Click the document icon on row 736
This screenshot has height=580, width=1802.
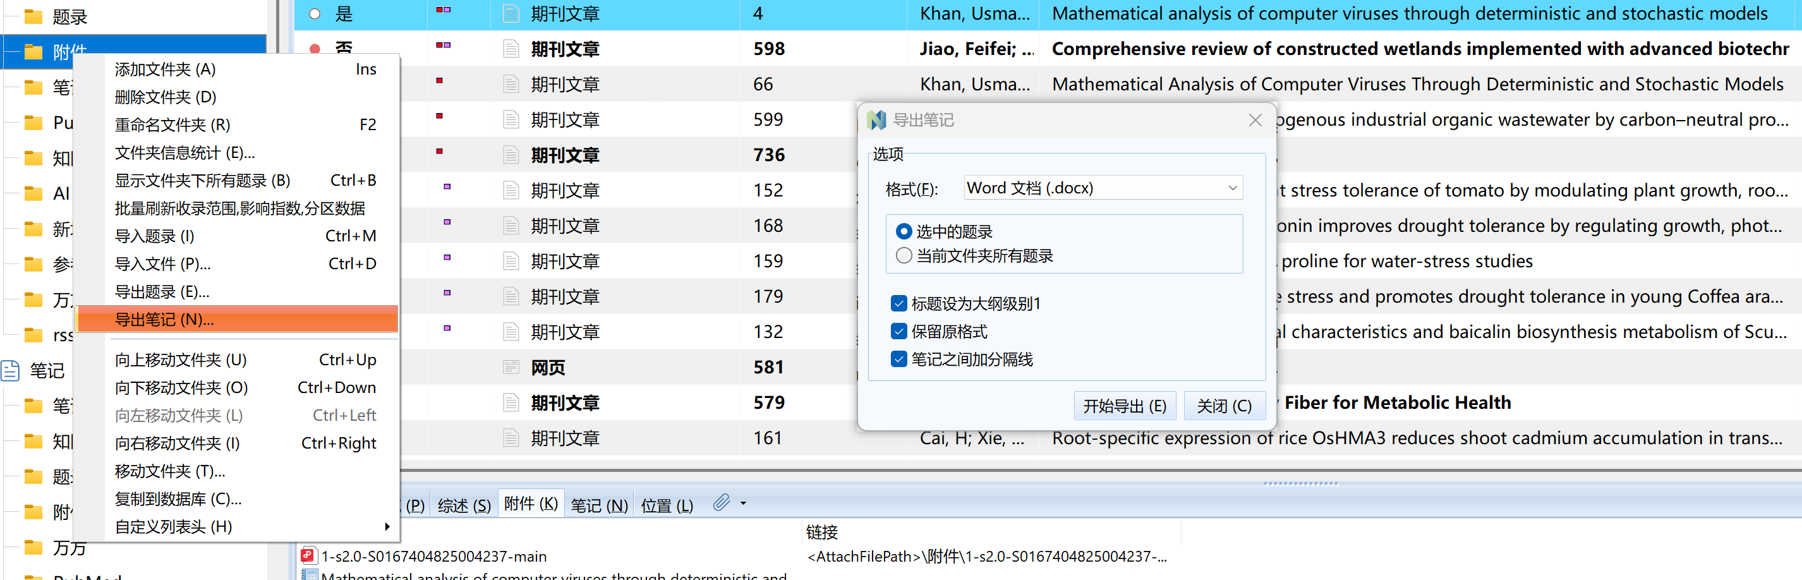511,155
